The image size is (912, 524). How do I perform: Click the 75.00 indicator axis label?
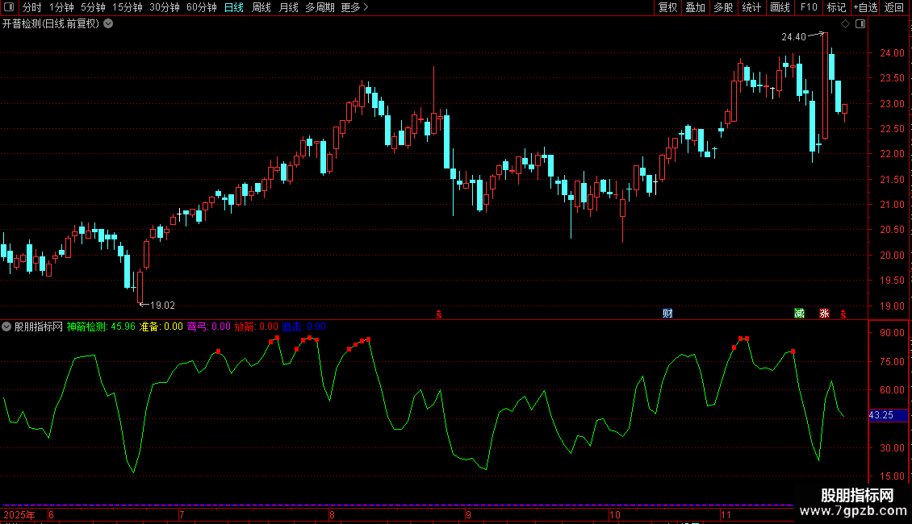(x=892, y=361)
